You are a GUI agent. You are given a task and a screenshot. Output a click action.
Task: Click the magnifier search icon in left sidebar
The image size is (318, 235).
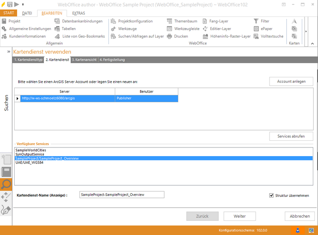6,184
